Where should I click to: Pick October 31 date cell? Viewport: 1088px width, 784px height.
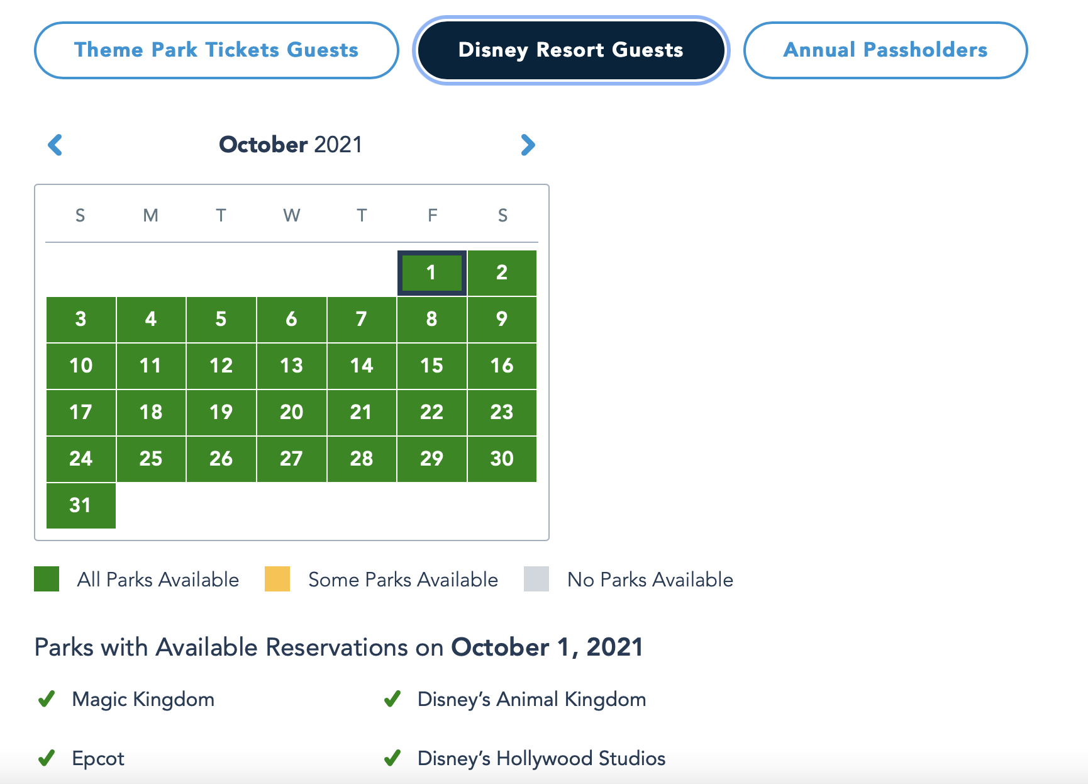pos(81,505)
